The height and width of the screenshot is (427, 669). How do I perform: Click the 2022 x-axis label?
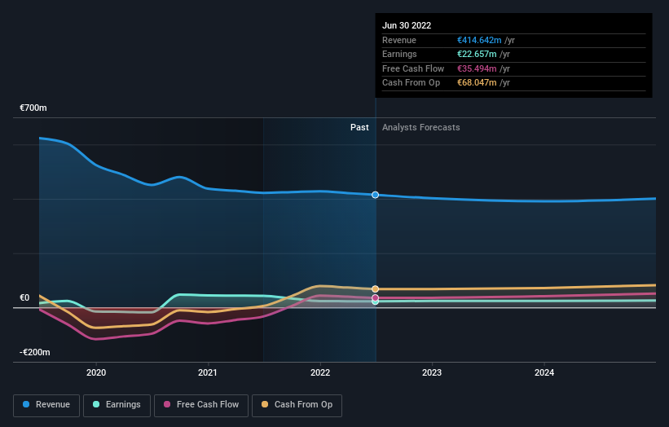coord(320,372)
